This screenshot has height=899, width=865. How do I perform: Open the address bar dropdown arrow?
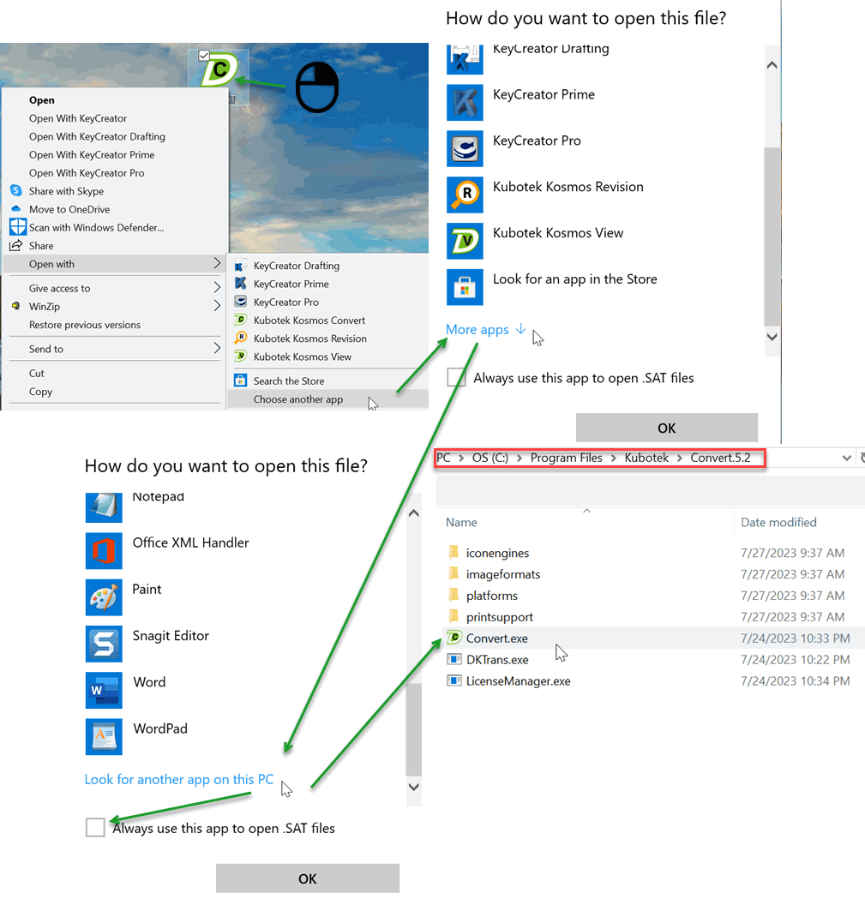pyautogui.click(x=847, y=458)
